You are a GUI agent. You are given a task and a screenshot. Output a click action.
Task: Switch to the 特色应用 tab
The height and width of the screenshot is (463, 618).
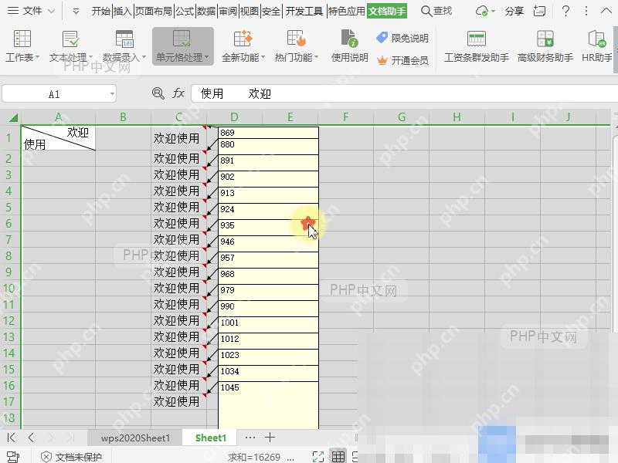pos(346,11)
